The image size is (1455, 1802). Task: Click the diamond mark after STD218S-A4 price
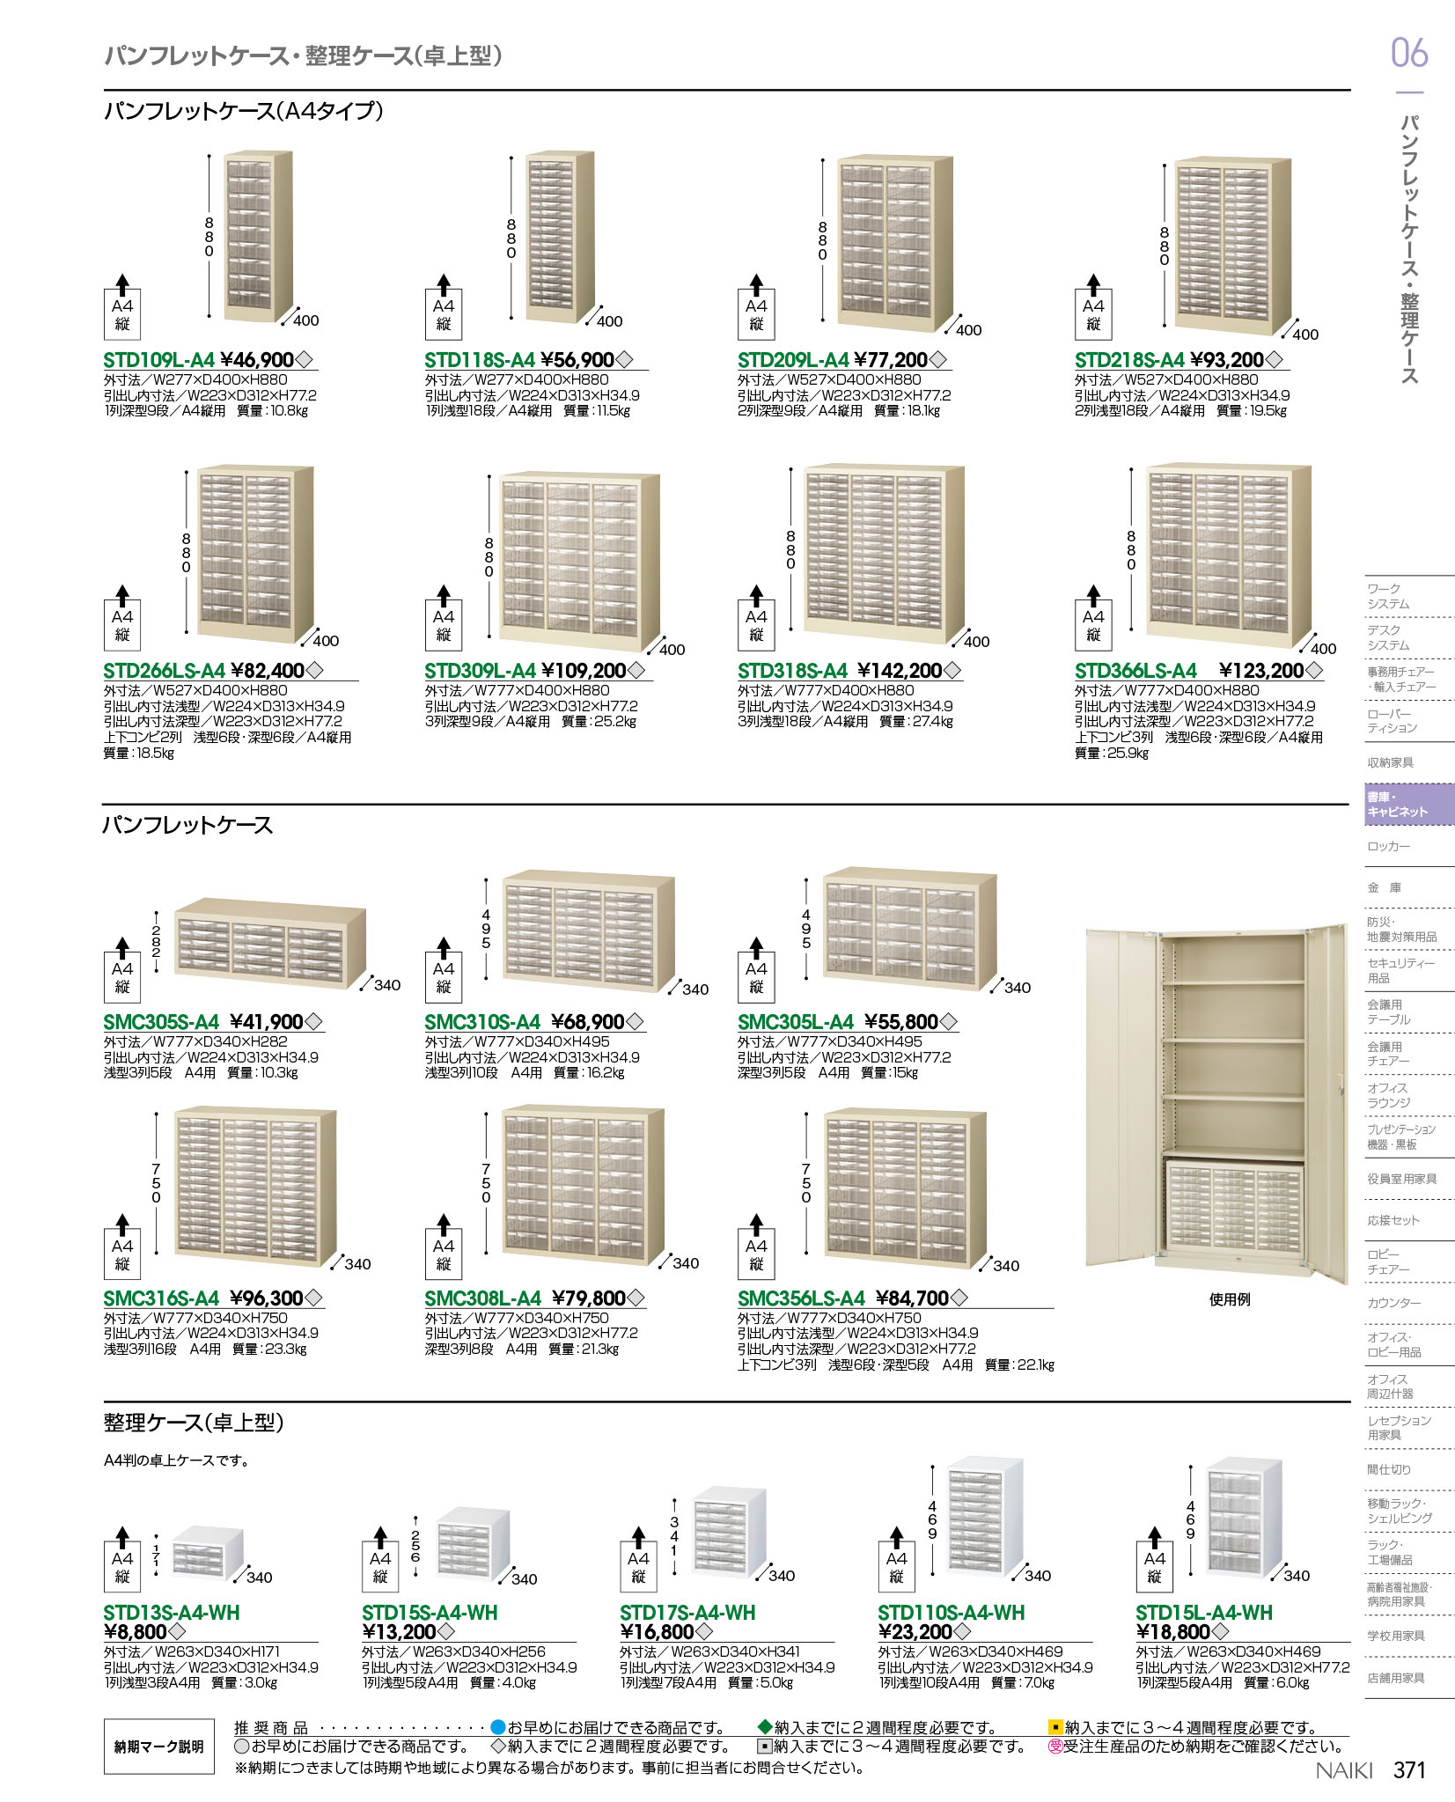(1273, 360)
